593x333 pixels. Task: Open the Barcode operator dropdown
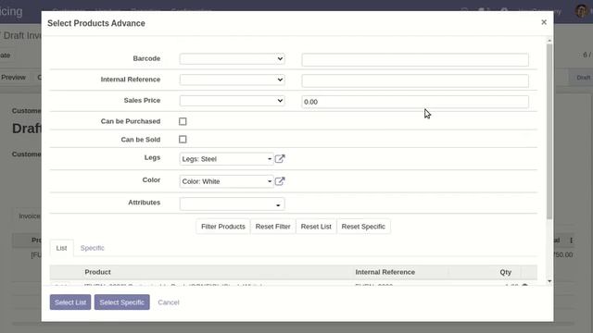click(x=233, y=59)
